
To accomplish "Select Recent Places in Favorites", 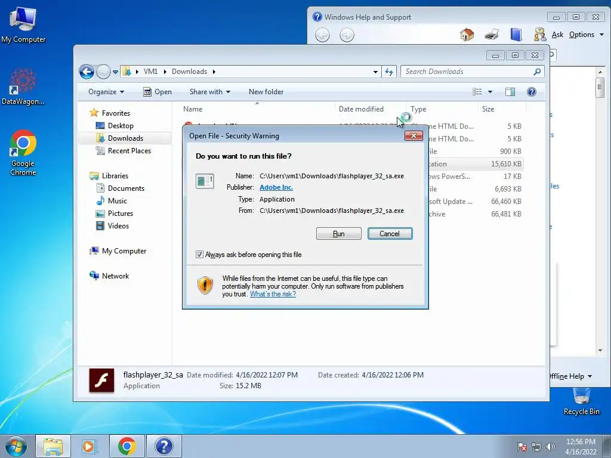I will pyautogui.click(x=129, y=151).
